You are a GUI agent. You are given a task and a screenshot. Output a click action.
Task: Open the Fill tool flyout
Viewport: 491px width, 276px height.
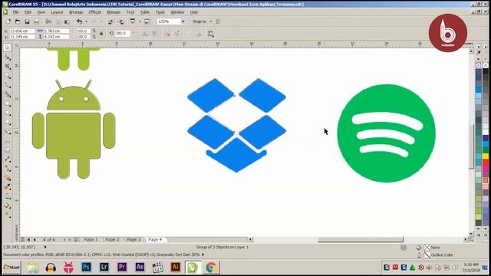pyautogui.click(x=8, y=206)
